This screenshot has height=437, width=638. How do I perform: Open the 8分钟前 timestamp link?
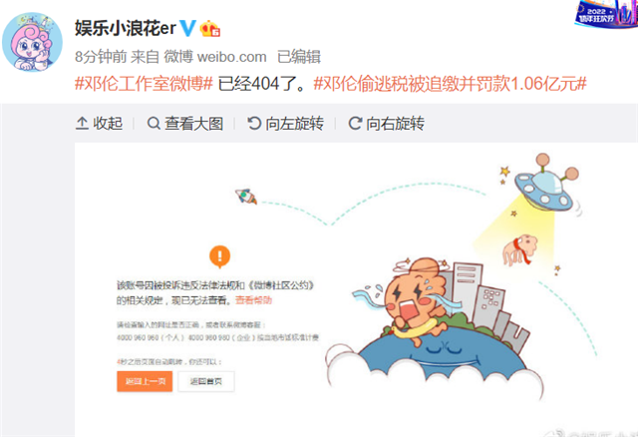coord(101,57)
